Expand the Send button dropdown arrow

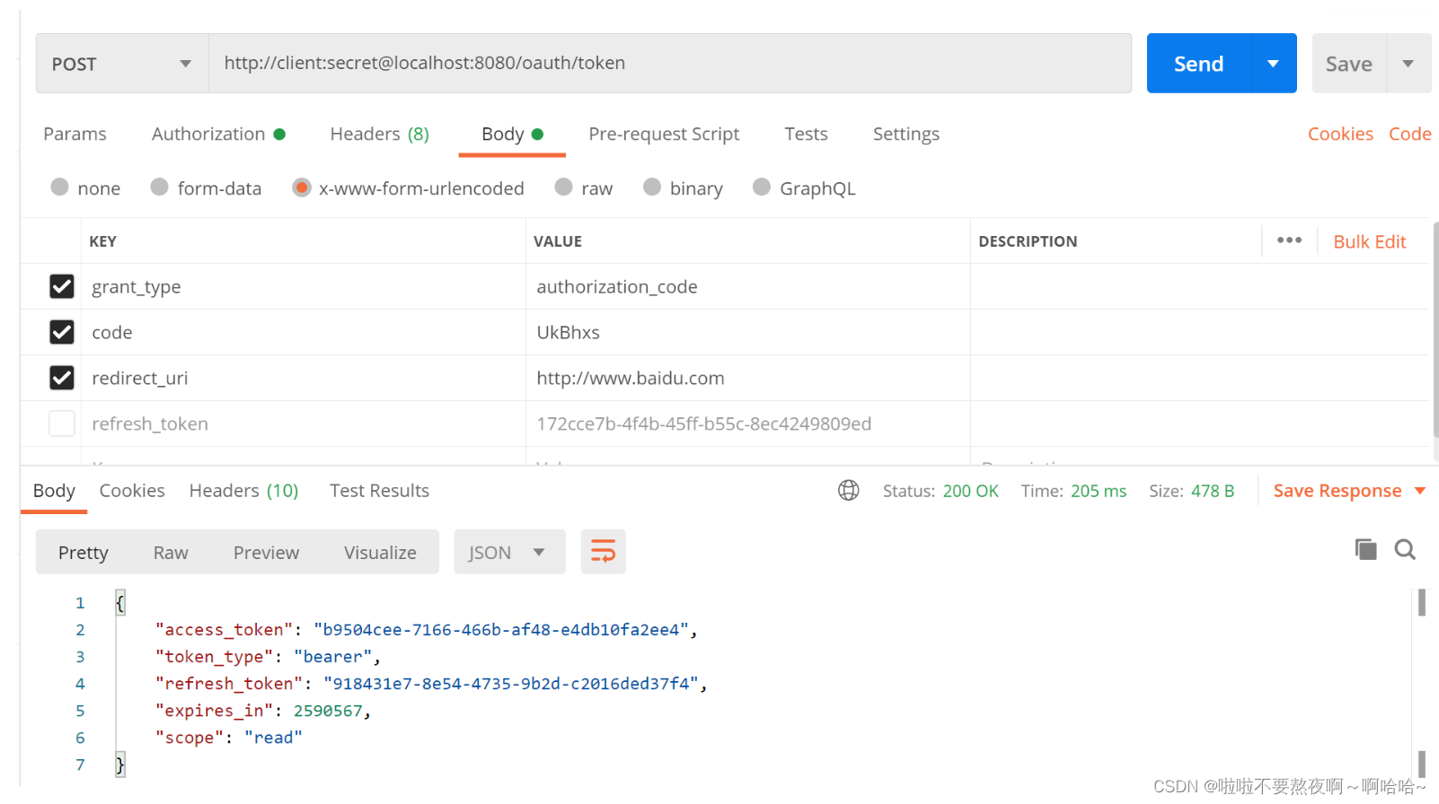(1273, 64)
